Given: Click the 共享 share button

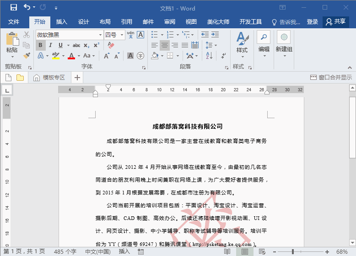Looking at the screenshot, I should (x=335, y=22).
